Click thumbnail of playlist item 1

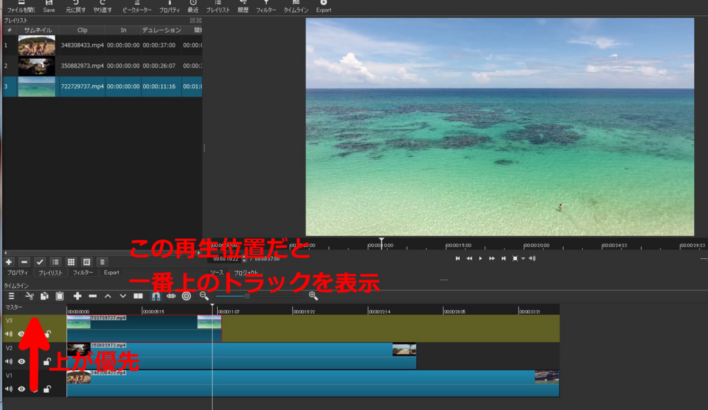[x=37, y=46]
